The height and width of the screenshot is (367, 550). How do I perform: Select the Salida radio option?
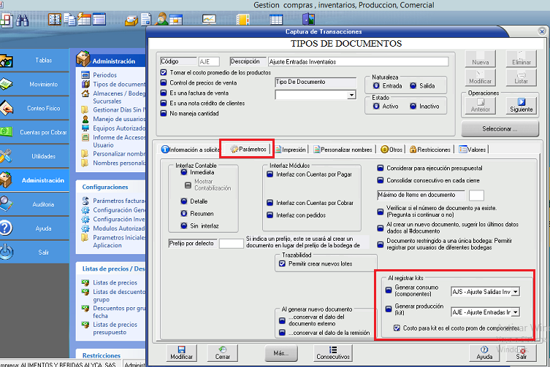point(413,86)
